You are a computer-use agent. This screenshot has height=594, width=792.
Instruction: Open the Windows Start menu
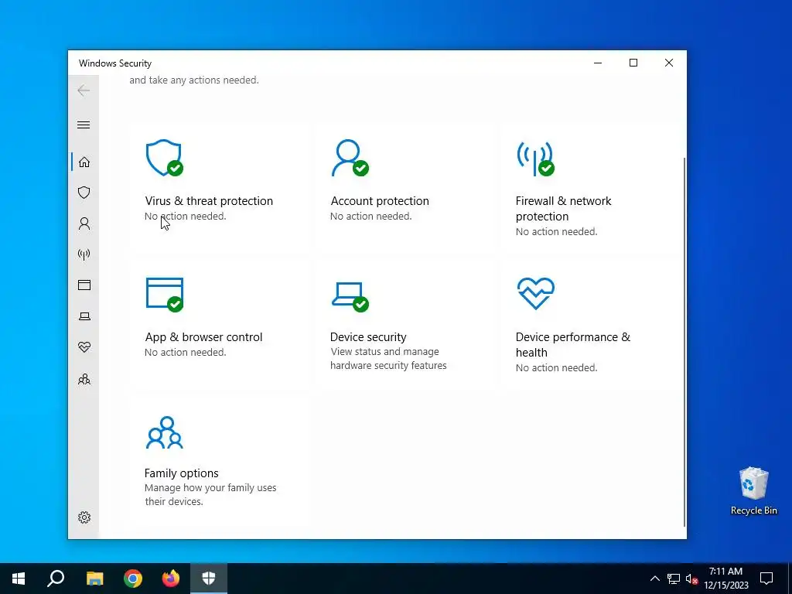pyautogui.click(x=19, y=579)
